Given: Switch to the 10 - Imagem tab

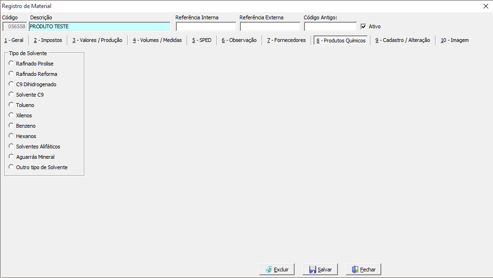Looking at the screenshot, I should [x=454, y=40].
